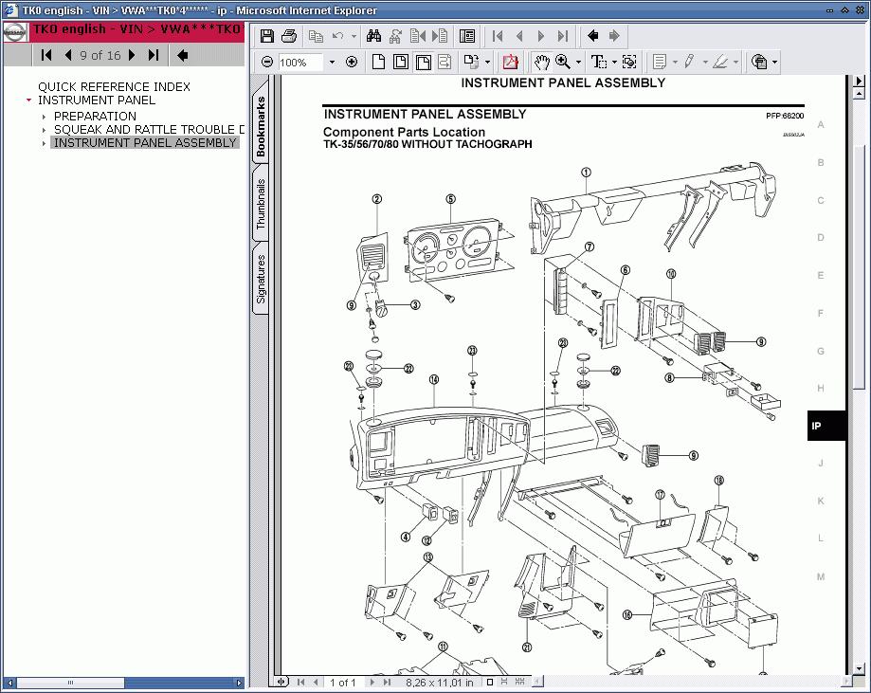Open the Search binoculars tool
Viewport: 871px width, 693px height.
pyautogui.click(x=373, y=36)
